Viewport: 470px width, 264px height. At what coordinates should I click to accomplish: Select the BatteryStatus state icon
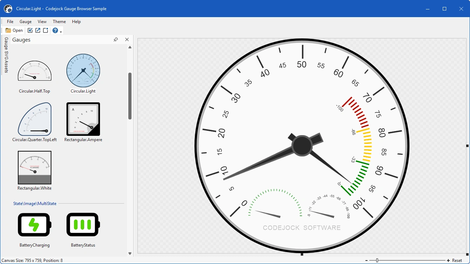coord(83,225)
